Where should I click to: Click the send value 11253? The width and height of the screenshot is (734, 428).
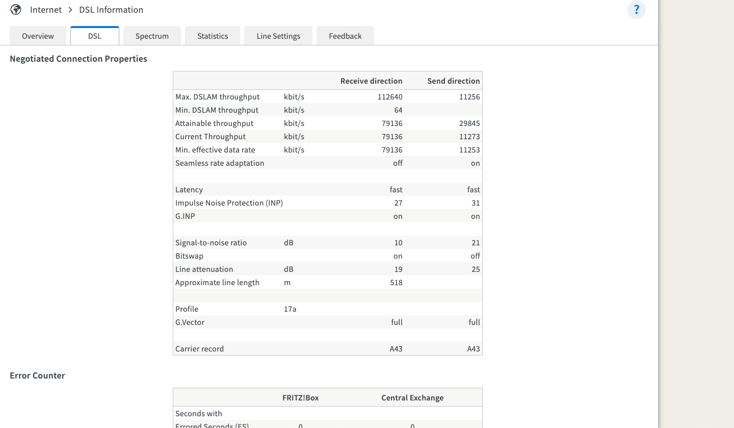[469, 150]
